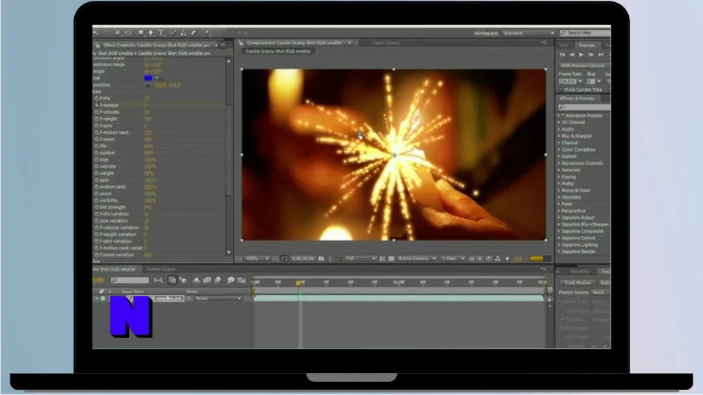Select the Effects & Presets tab

[x=577, y=99]
